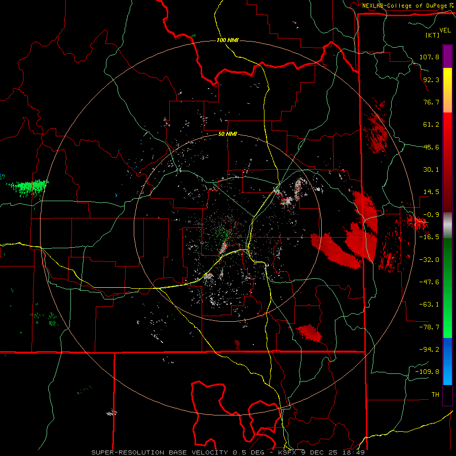The width and height of the screenshot is (456, 456).
Task: Select the -32.0 value on velocity scale
Action: (429, 260)
